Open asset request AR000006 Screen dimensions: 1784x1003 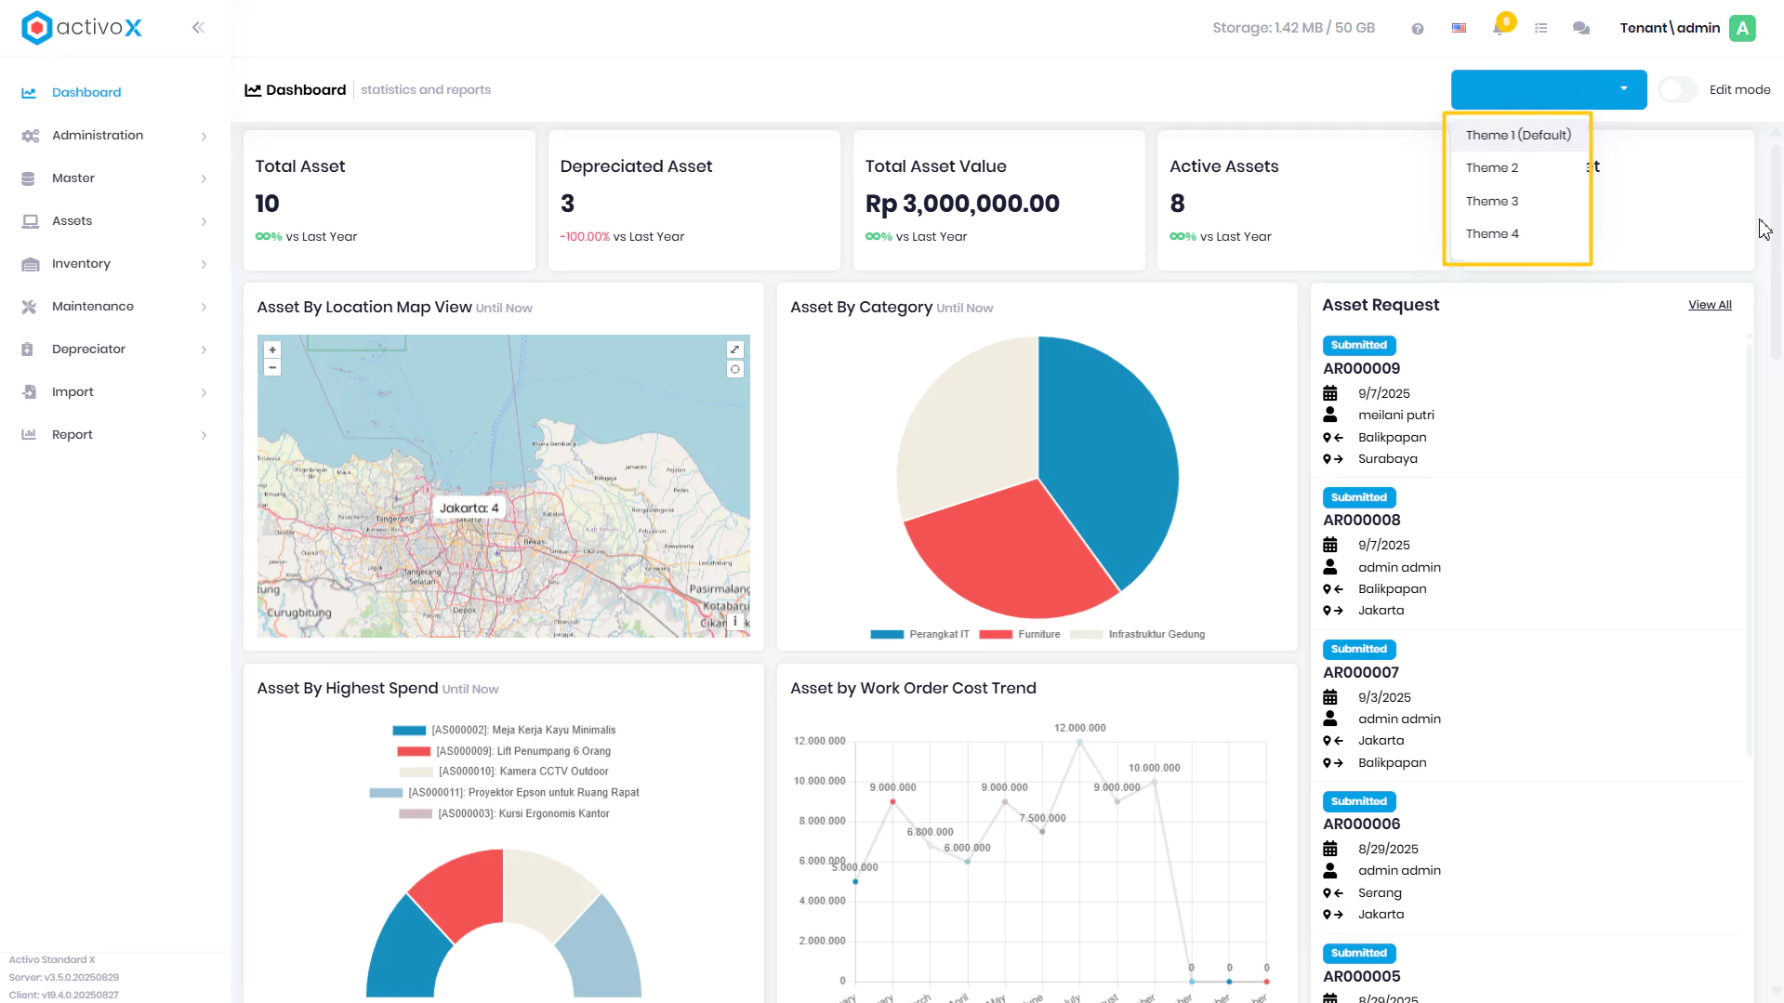tap(1361, 825)
